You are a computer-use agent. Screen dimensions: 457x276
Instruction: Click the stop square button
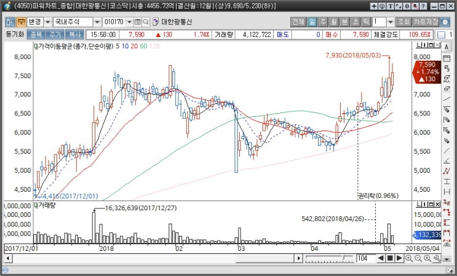coord(390,258)
